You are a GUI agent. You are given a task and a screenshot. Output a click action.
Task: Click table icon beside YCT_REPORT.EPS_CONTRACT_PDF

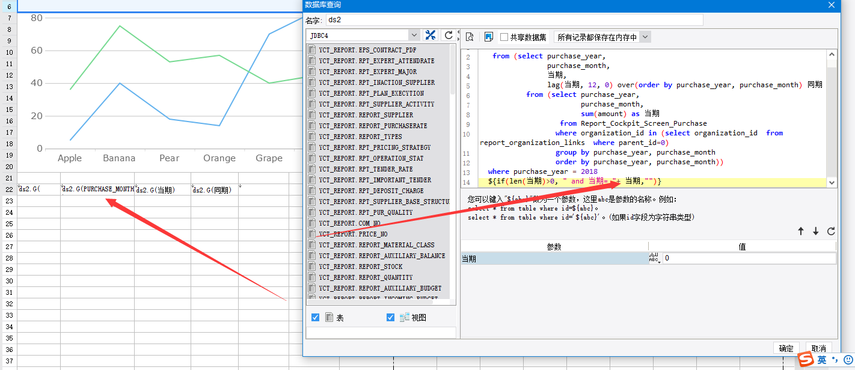[312, 50]
